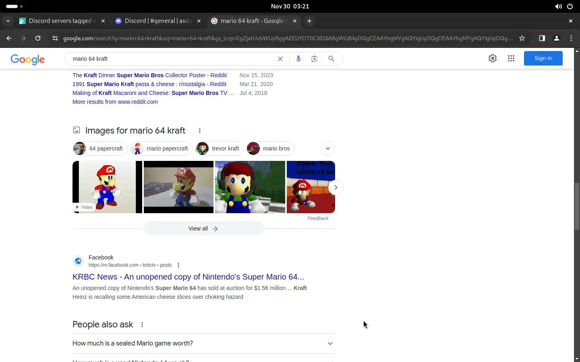This screenshot has width=580, height=362.
Task: Open Images for mario 64 kraft heading
Action: click(135, 131)
